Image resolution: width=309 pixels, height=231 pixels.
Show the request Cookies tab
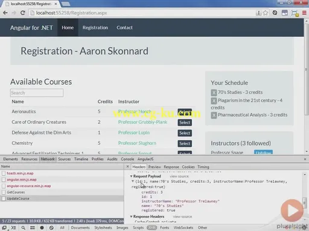click(188, 167)
